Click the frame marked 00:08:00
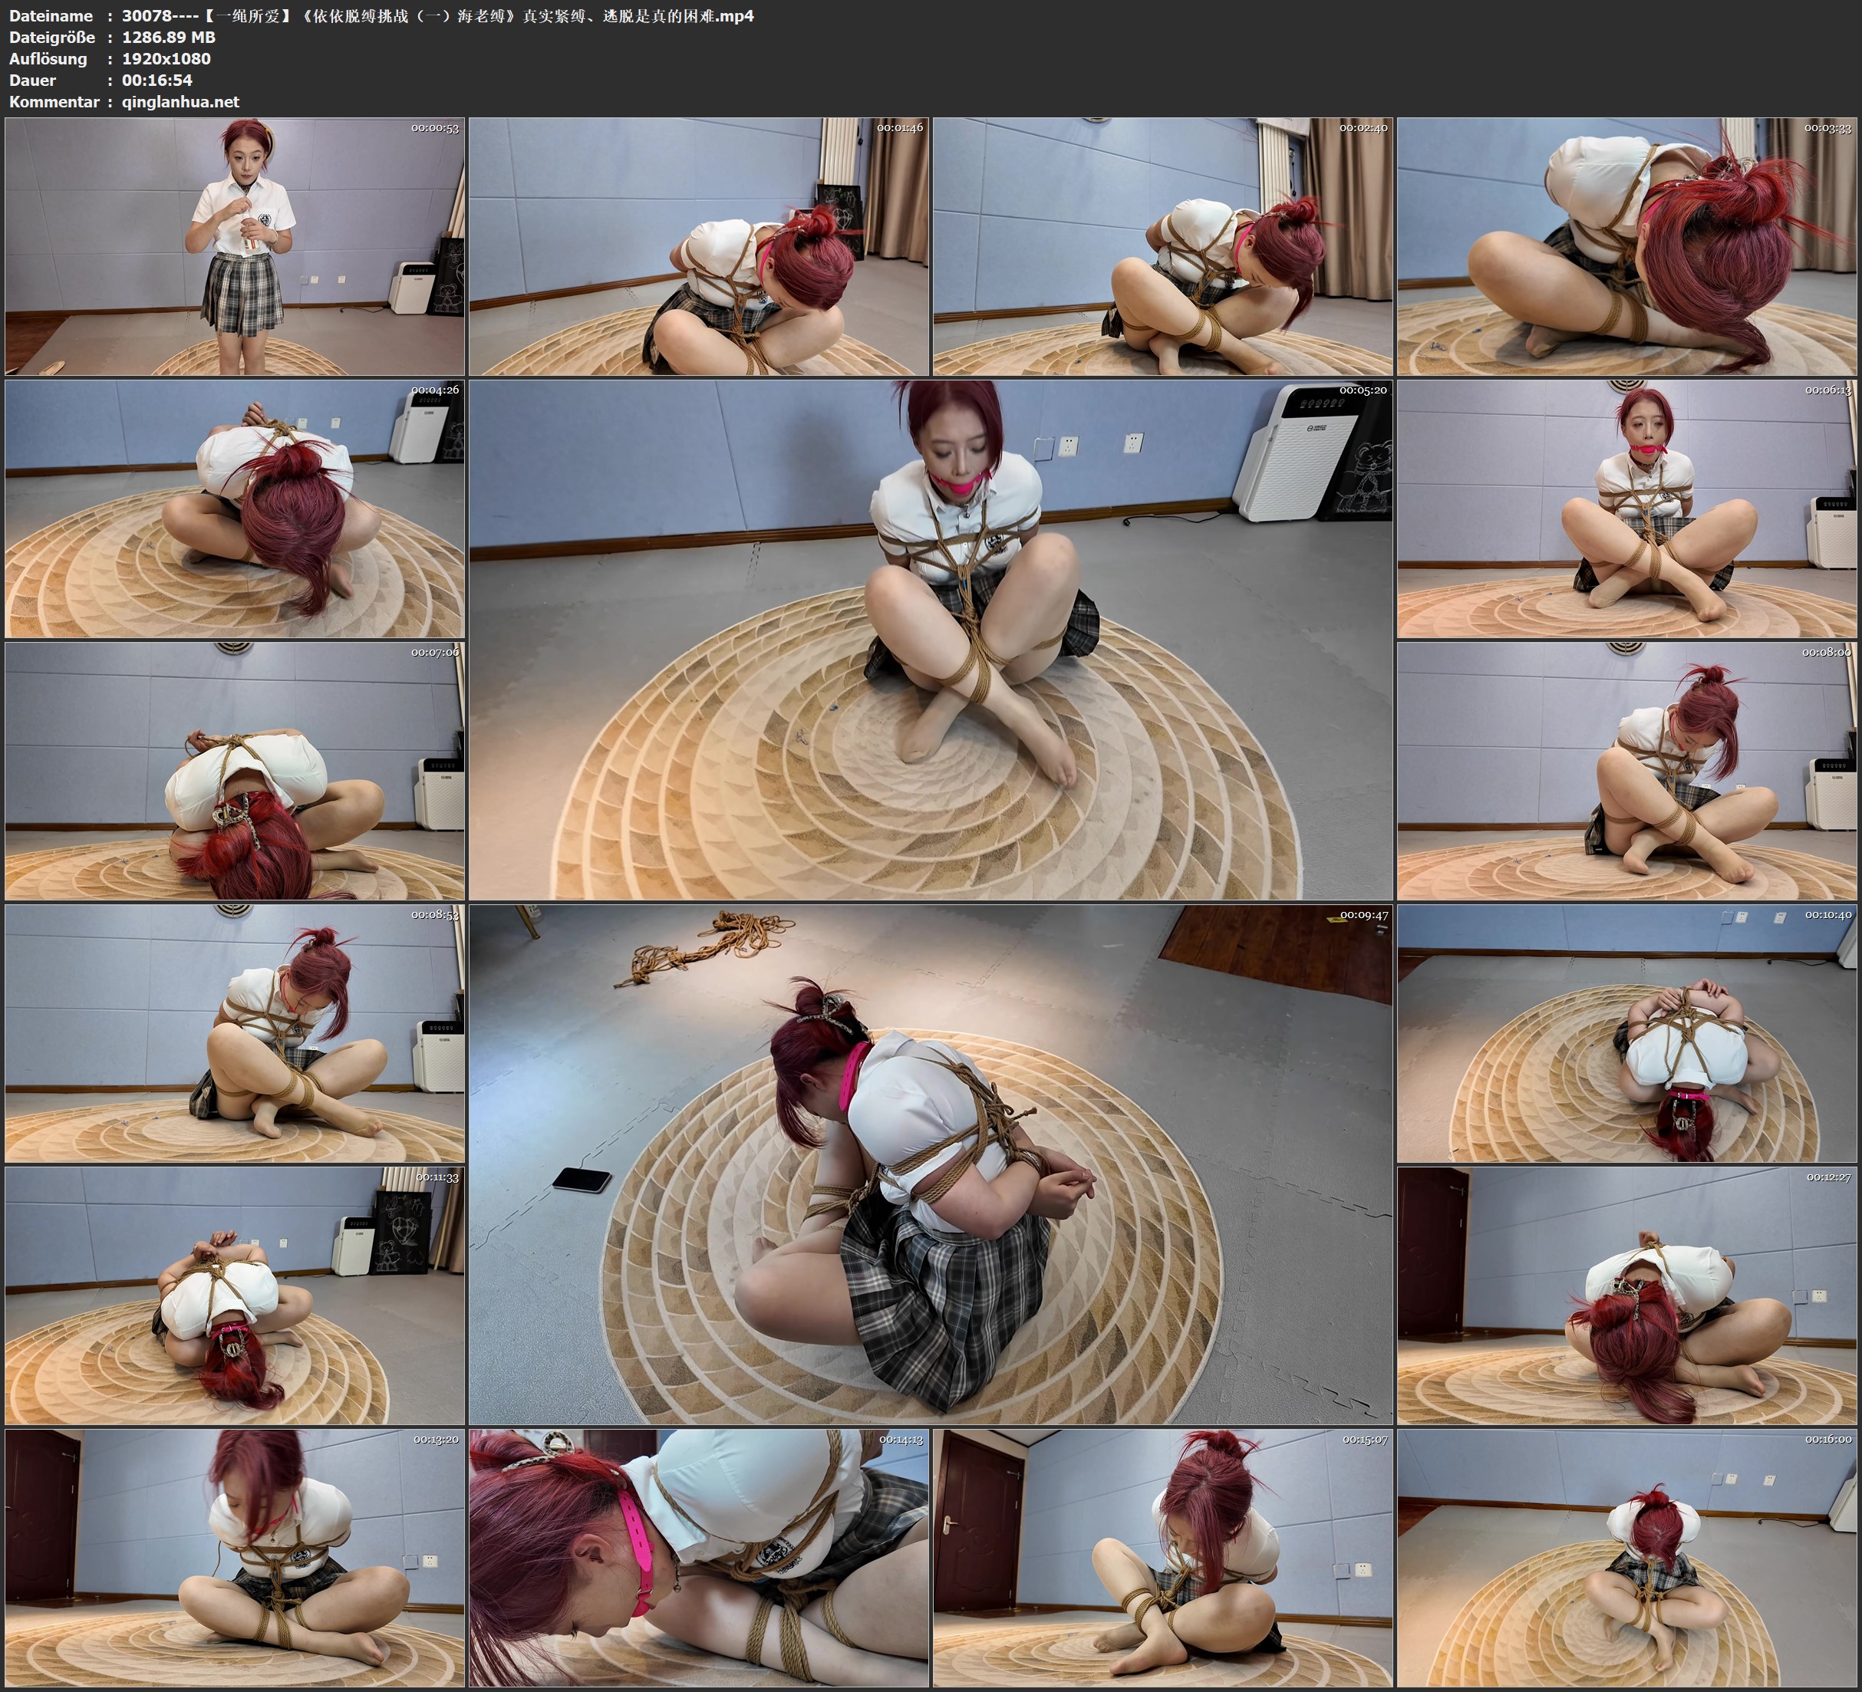 coord(1627,770)
